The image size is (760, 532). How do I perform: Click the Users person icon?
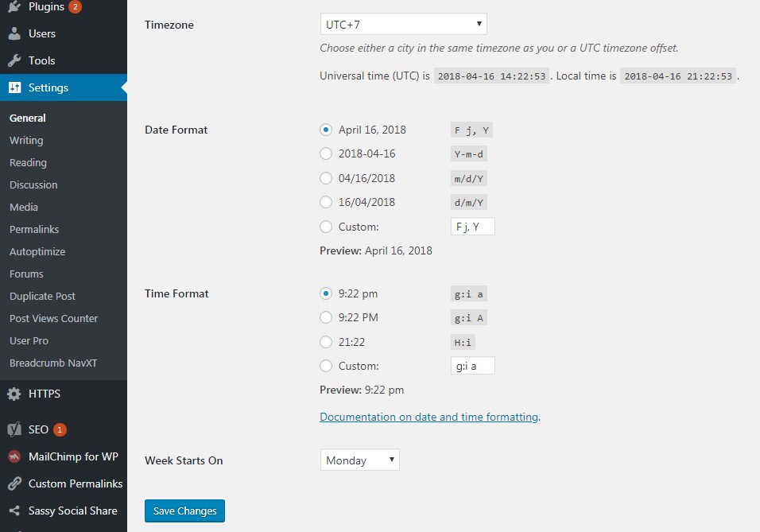14,33
